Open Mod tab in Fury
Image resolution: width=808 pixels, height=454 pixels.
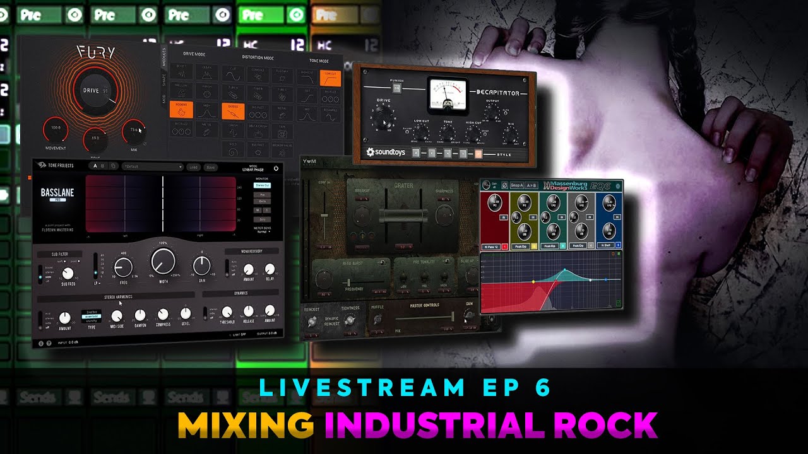(x=164, y=99)
